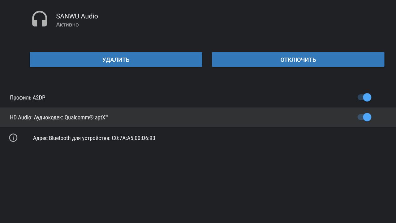
Task: Click the dark track of the HD Audio toggle
Action: 360,117
